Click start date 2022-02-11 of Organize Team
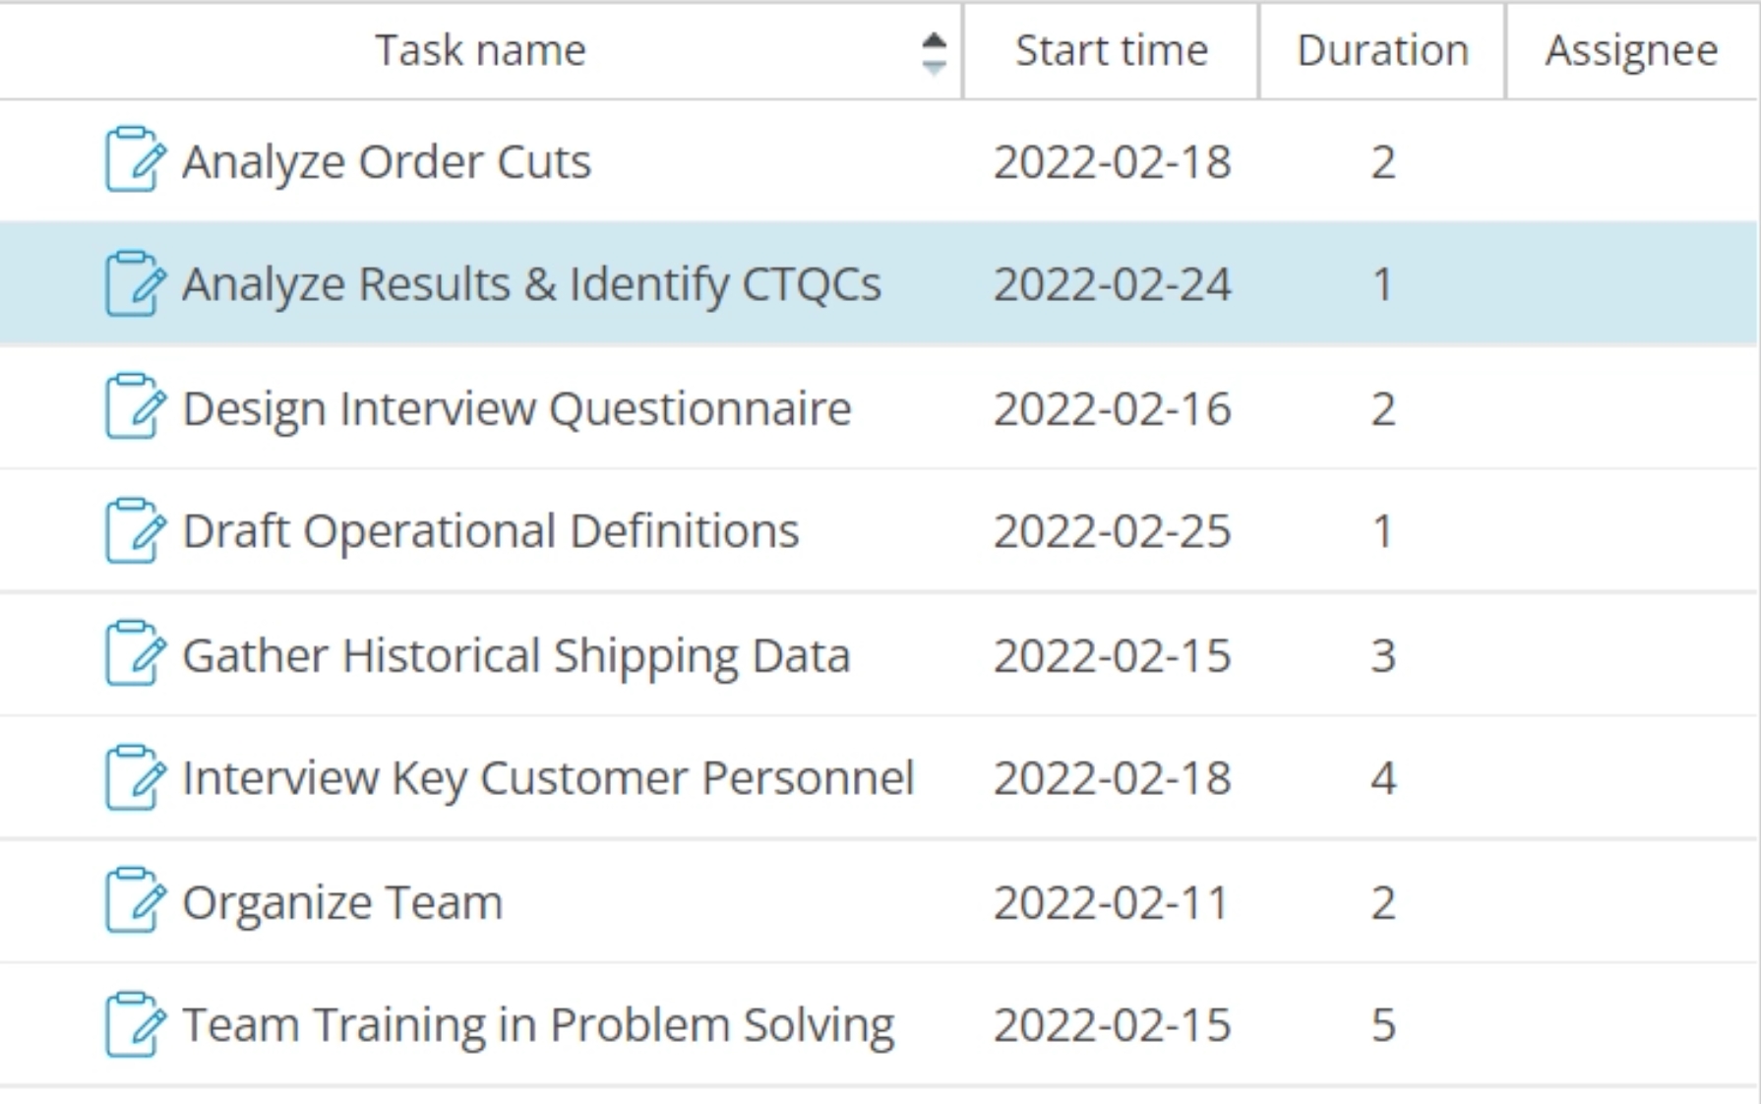This screenshot has width=1761, height=1104. coord(1112,902)
